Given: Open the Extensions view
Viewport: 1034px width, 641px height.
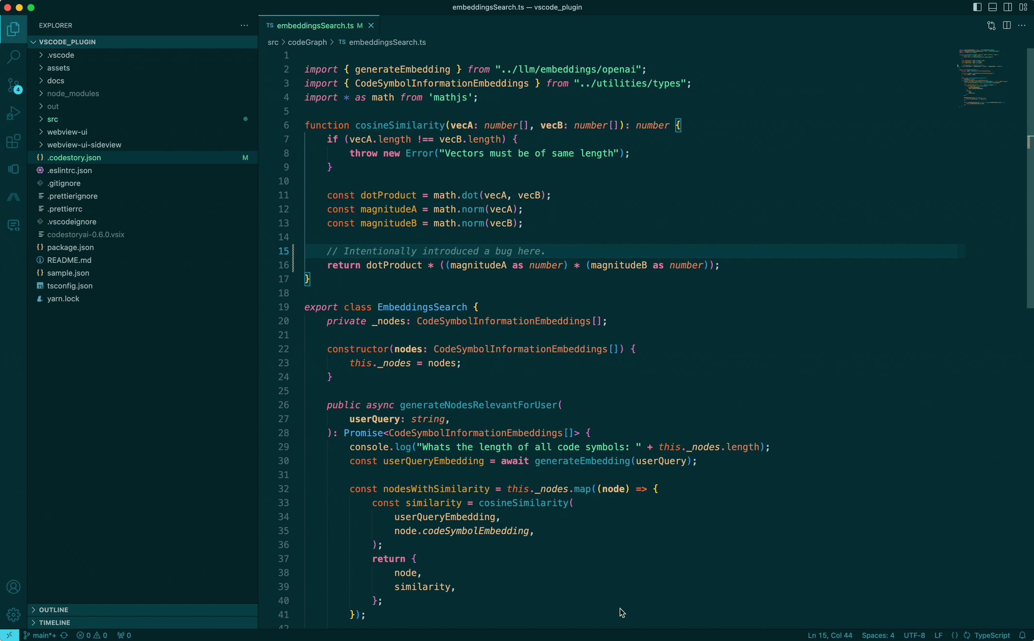Looking at the screenshot, I should pos(14,141).
